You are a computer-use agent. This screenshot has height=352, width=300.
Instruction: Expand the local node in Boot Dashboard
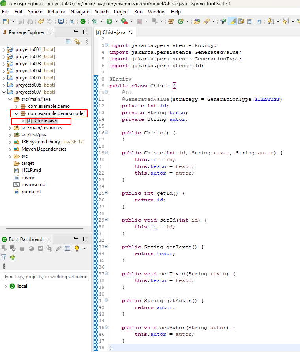[6, 286]
